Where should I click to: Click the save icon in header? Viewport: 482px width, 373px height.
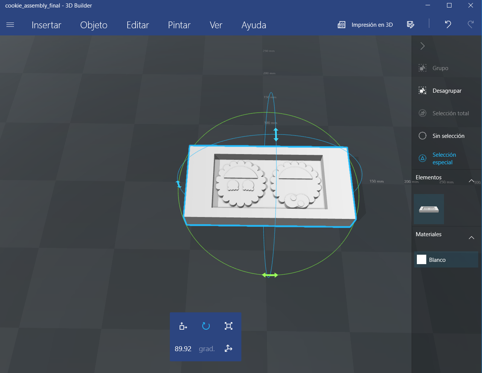[x=411, y=25]
